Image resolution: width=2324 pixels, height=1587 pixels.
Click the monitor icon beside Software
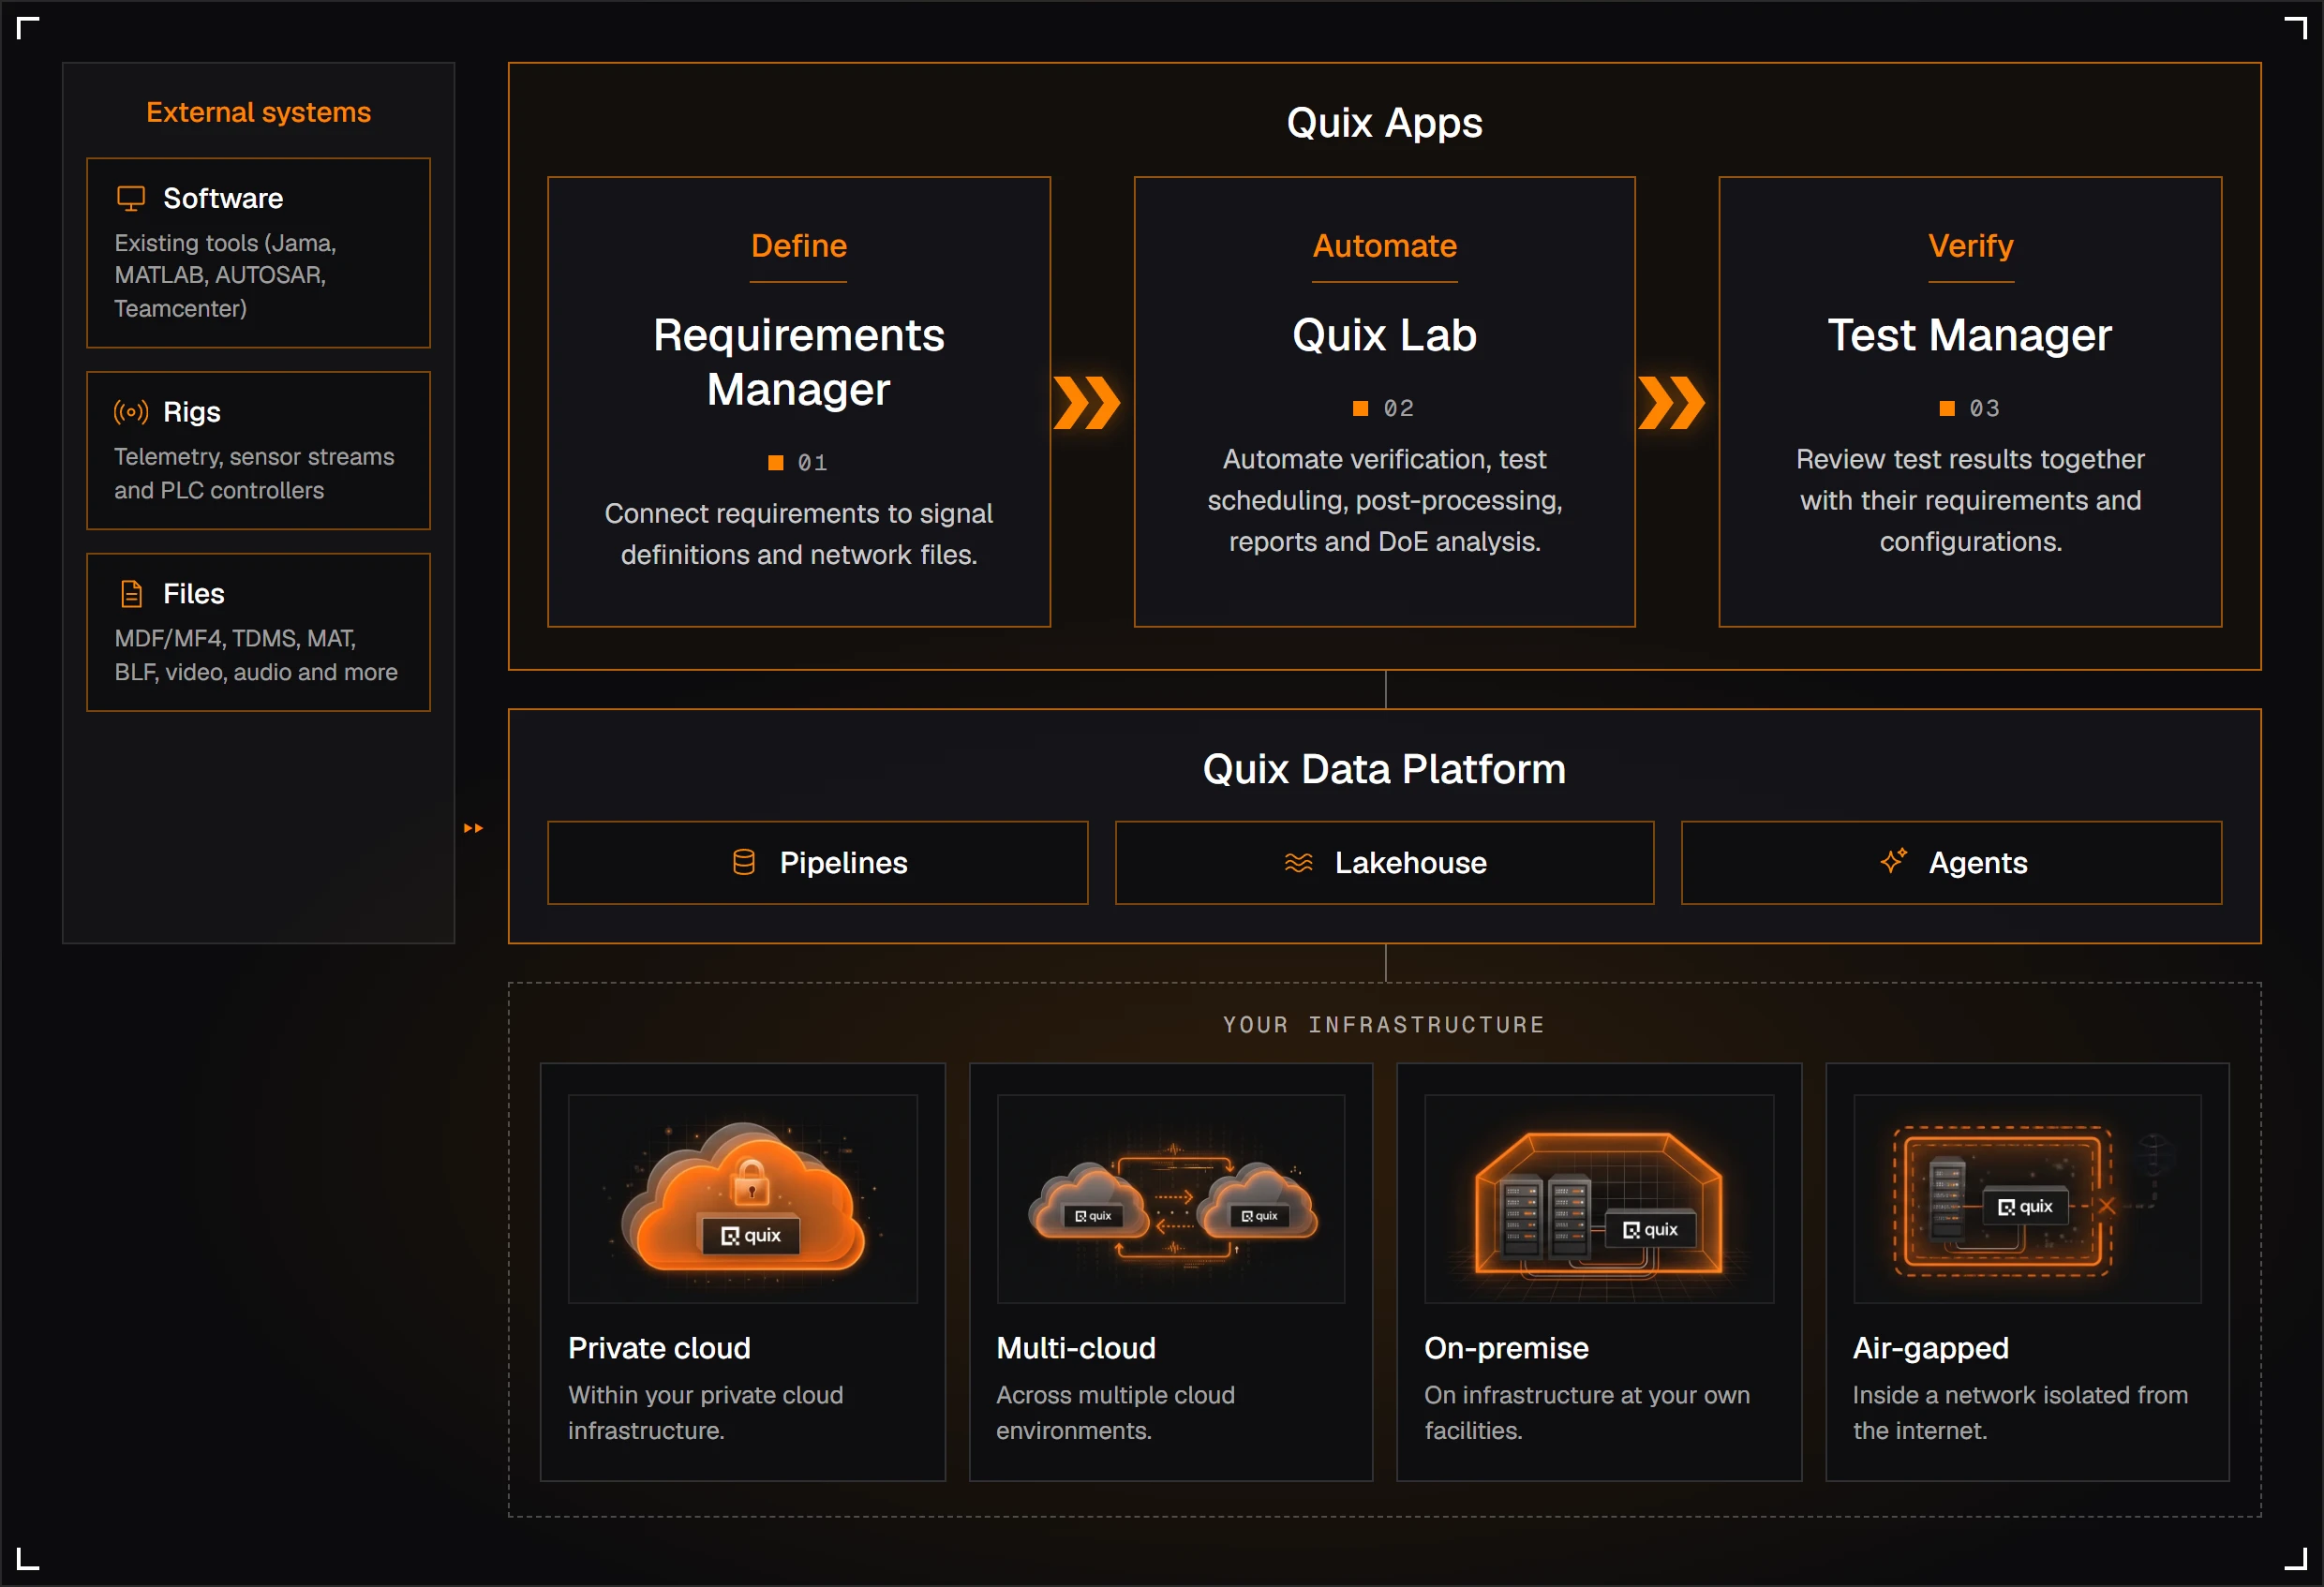click(x=131, y=198)
